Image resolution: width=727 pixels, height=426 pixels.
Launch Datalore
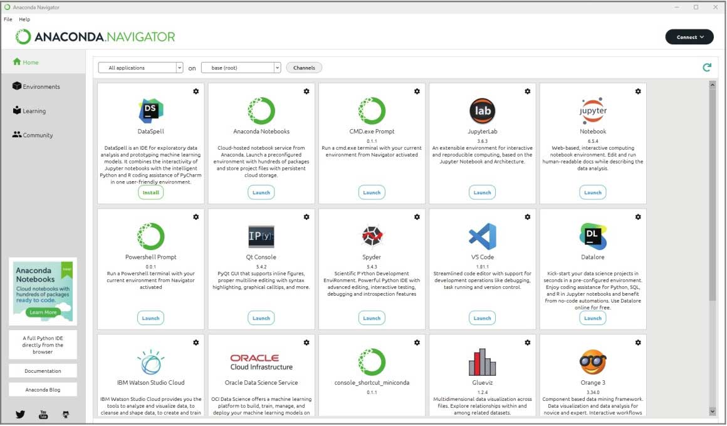(x=592, y=318)
